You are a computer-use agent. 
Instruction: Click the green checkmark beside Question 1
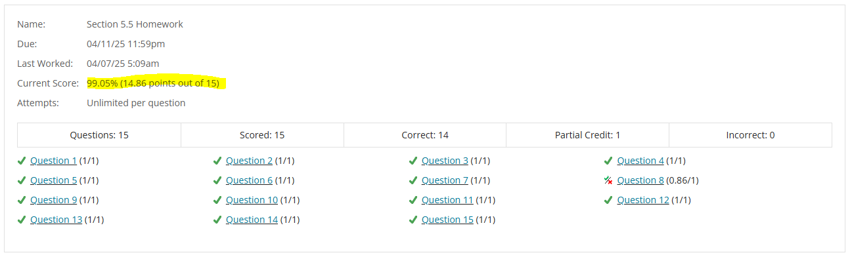pyautogui.click(x=22, y=161)
